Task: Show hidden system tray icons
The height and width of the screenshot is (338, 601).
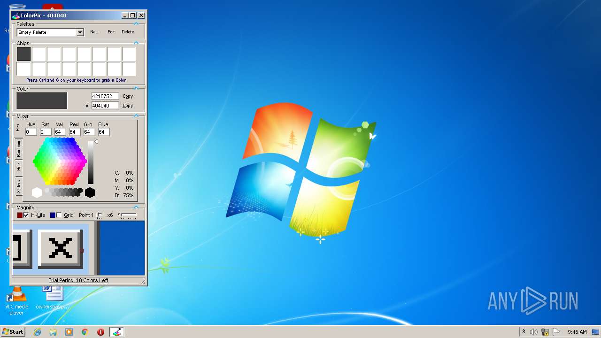Action: (524, 331)
